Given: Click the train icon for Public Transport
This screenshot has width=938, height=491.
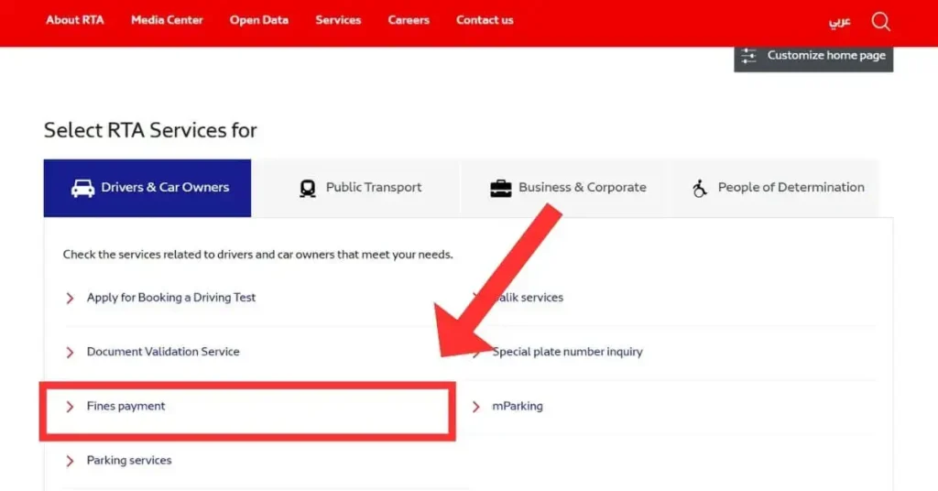Looking at the screenshot, I should click(308, 188).
